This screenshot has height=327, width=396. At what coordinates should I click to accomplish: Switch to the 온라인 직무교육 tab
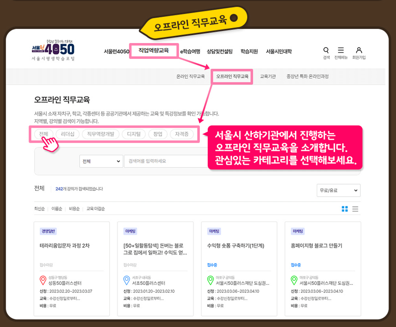point(190,76)
